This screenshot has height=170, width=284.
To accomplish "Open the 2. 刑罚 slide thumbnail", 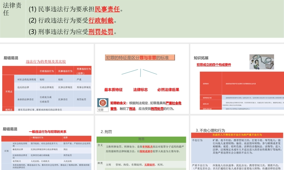I will pyautogui.click(x=142, y=143).
